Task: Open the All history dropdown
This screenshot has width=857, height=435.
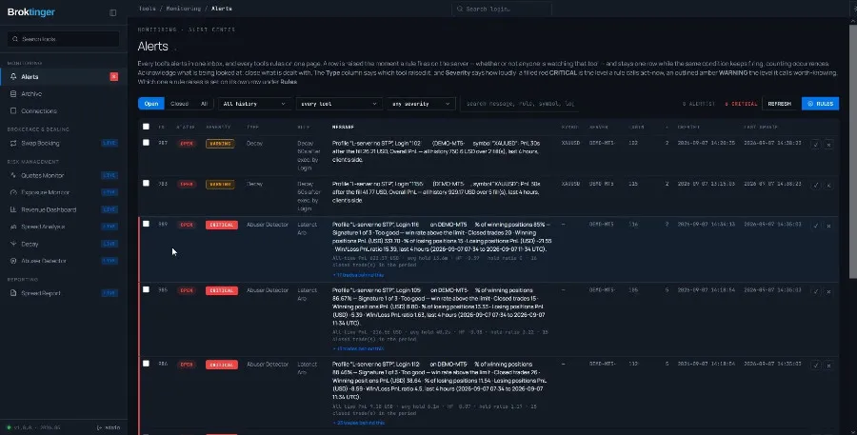Action: [x=254, y=104]
